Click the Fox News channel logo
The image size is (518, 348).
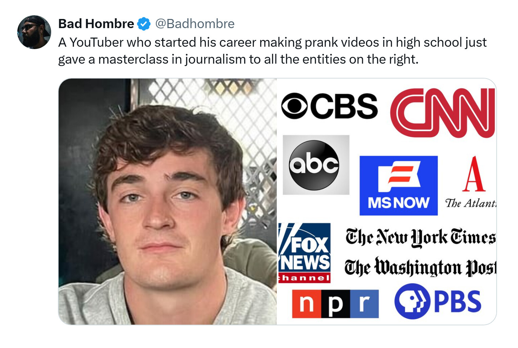(x=304, y=253)
